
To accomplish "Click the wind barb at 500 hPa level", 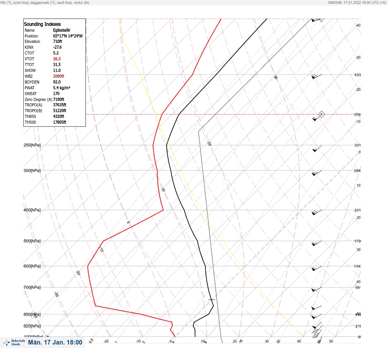I will [x=317, y=243].
